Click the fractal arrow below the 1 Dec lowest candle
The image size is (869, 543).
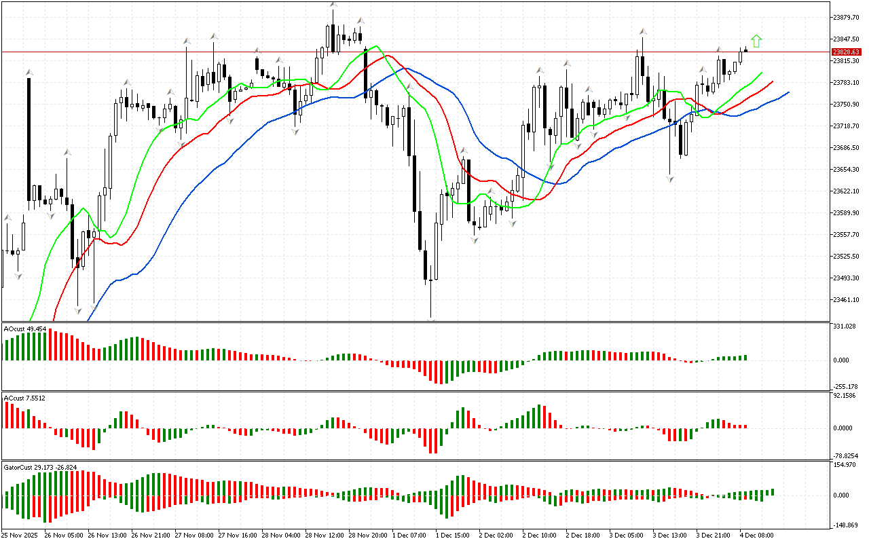[431, 319]
